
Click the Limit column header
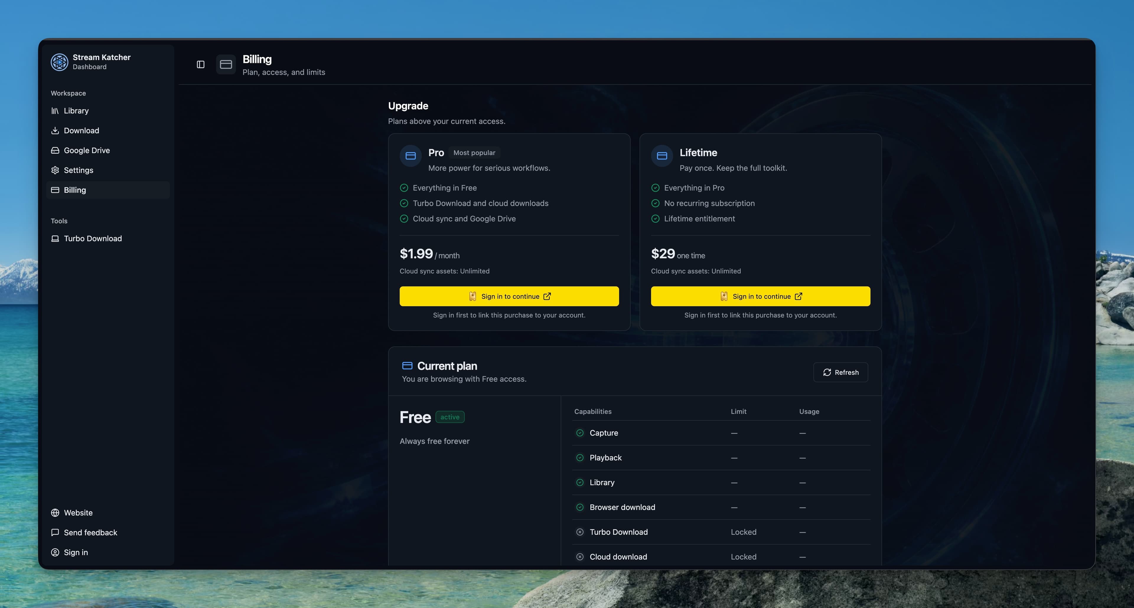click(x=738, y=412)
